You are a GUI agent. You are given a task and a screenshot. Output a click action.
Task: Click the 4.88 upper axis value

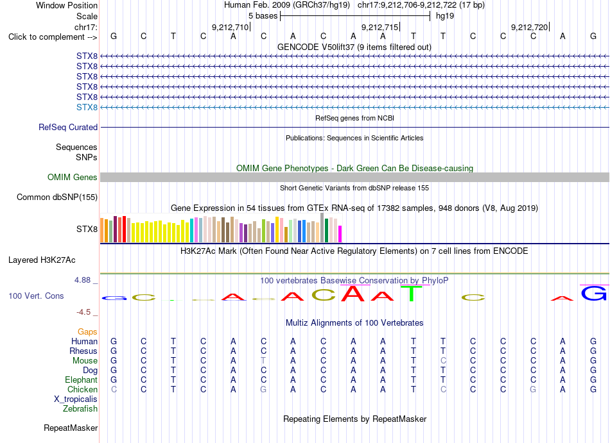(x=83, y=280)
